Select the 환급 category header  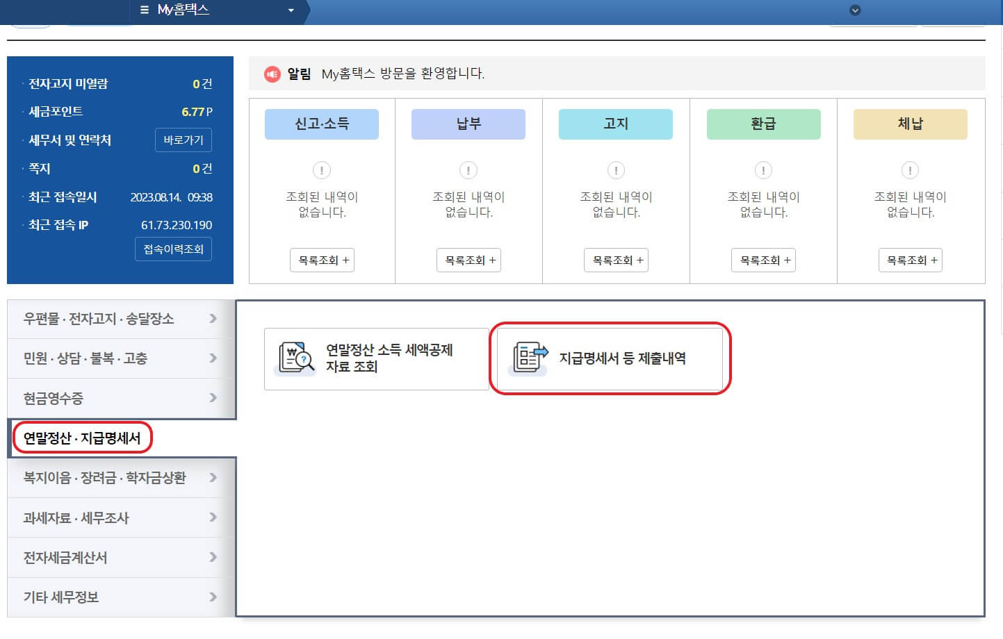pos(763,124)
